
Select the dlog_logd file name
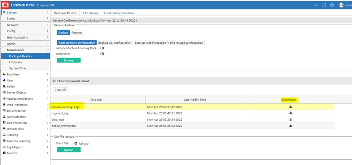(58, 120)
